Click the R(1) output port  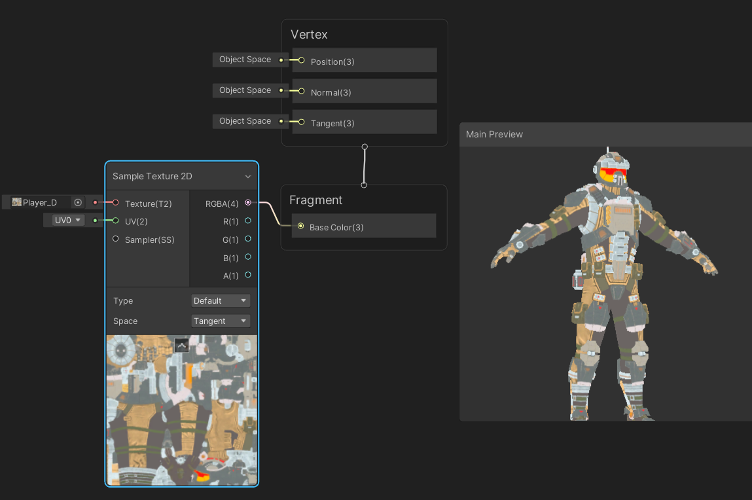248,221
